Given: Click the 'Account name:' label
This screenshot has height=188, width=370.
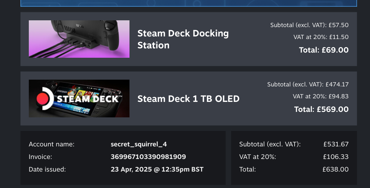Looking at the screenshot, I should 51,144.
